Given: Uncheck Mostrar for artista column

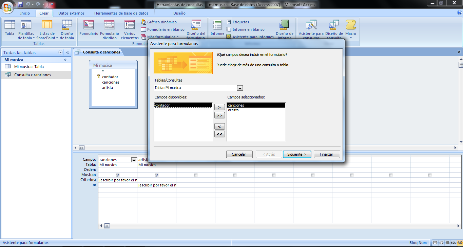Looking at the screenshot, I should click(157, 175).
